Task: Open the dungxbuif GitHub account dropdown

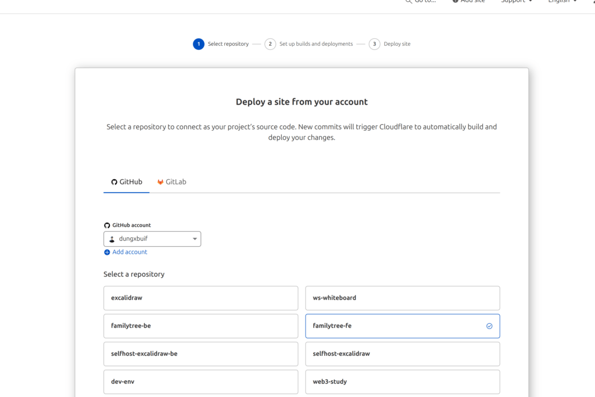Action: coord(152,239)
